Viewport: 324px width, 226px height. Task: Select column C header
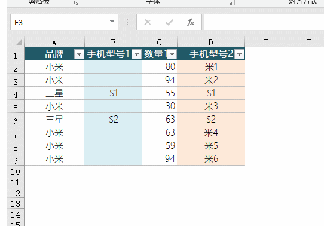coord(160,42)
